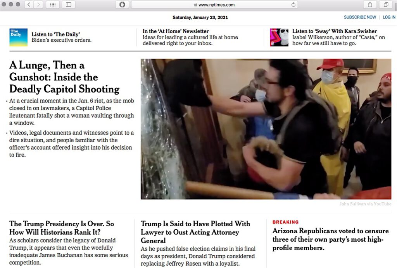Open the Share sheet icon

pos(370,5)
